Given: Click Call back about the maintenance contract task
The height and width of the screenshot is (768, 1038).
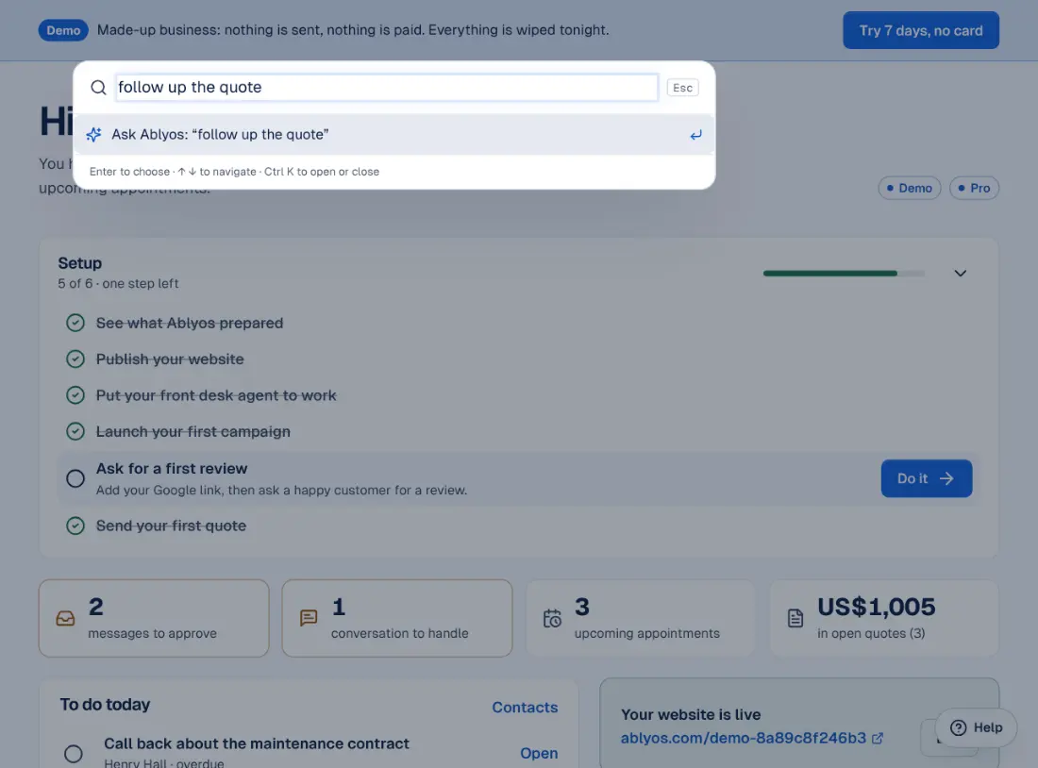Looking at the screenshot, I should point(257,743).
